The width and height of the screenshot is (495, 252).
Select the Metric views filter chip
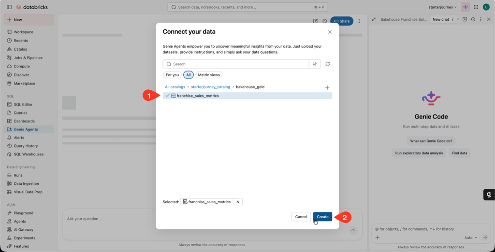coord(209,75)
